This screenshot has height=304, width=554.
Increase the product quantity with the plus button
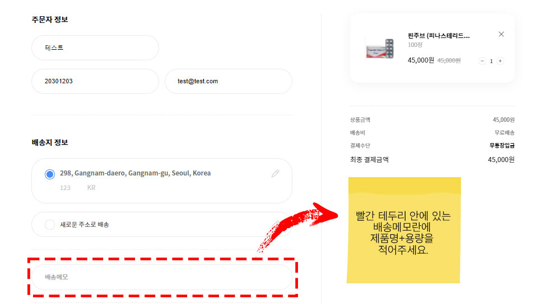click(x=500, y=61)
